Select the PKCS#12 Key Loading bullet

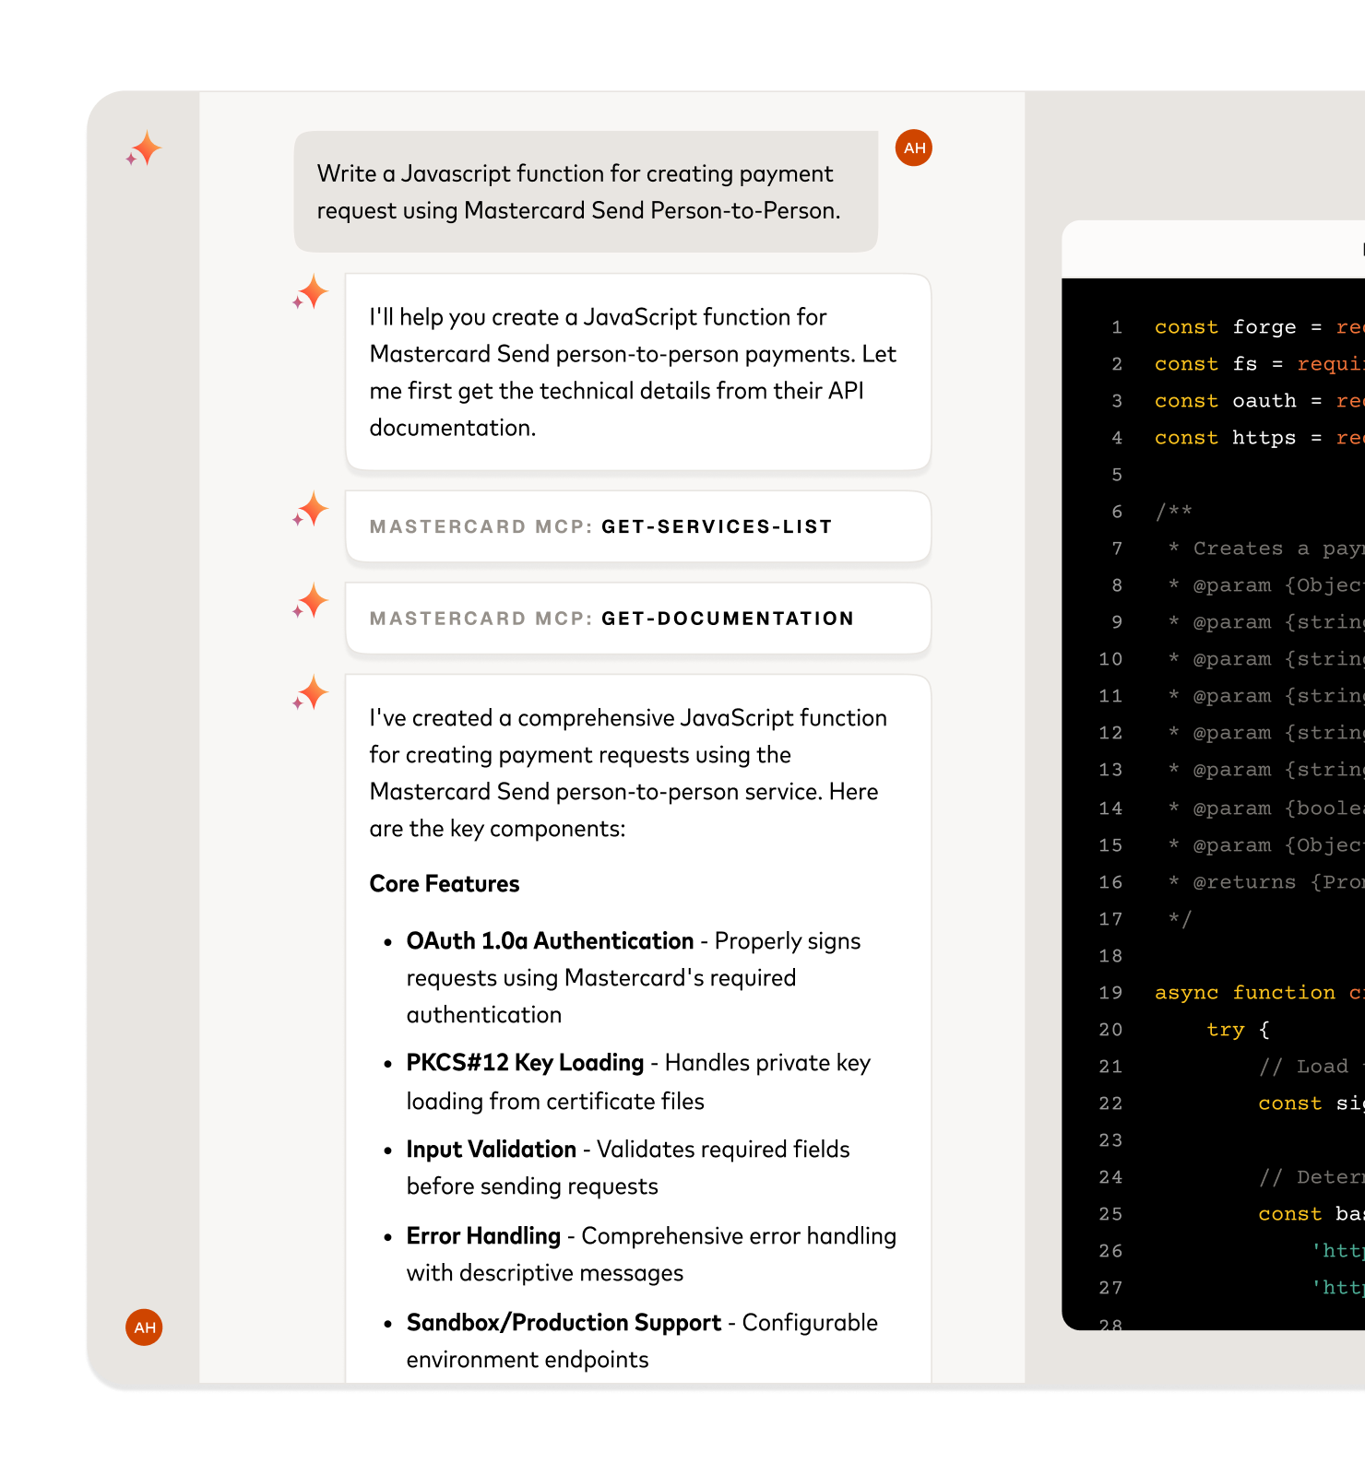(638, 1081)
